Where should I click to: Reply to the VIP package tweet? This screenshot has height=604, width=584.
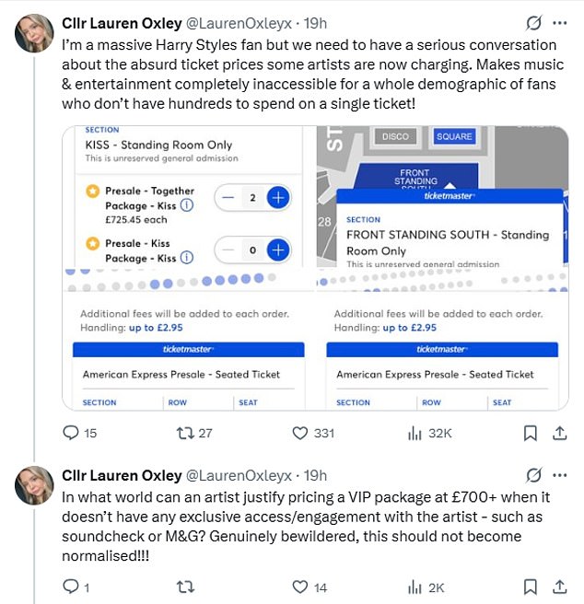pyautogui.click(x=71, y=586)
